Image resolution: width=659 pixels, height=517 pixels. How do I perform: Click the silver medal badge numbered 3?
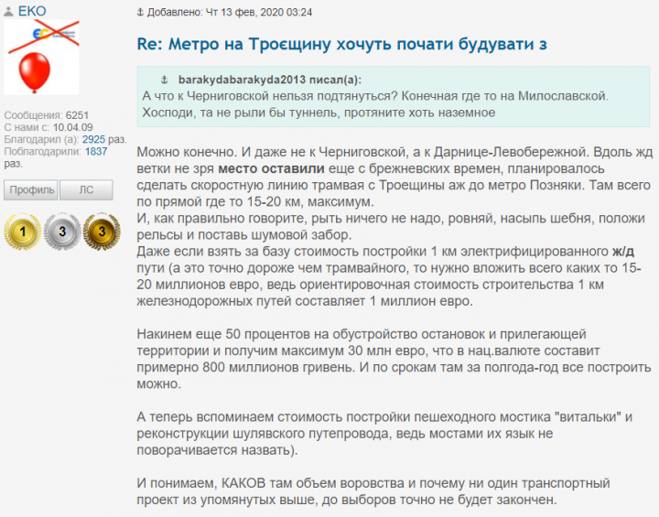[x=62, y=232]
